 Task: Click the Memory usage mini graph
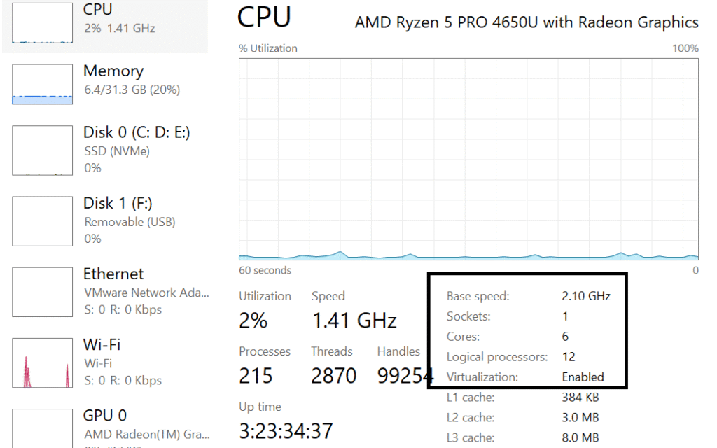(42, 84)
